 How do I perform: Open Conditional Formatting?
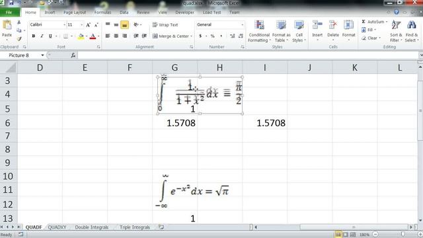(x=259, y=31)
